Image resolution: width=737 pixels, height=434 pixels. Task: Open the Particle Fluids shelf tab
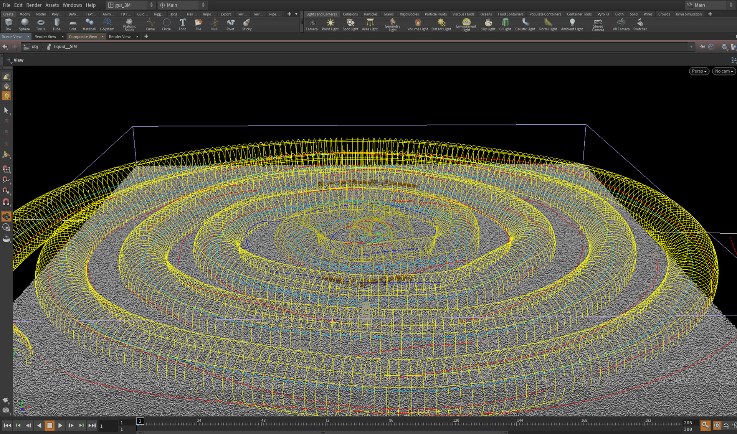435,14
